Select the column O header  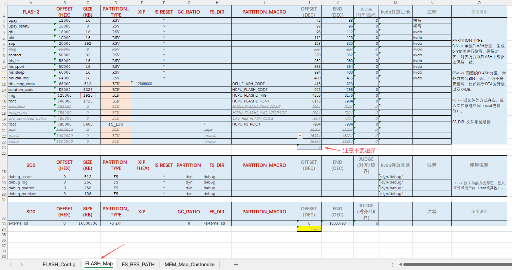pos(479,3)
